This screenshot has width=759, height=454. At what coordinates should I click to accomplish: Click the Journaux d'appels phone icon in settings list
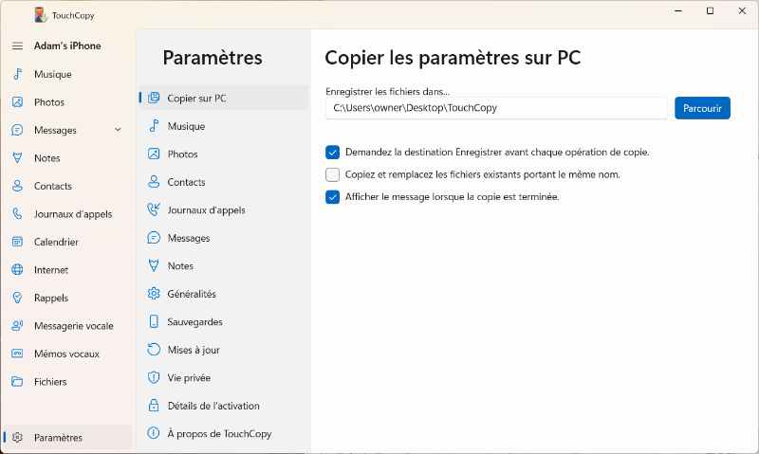point(154,210)
